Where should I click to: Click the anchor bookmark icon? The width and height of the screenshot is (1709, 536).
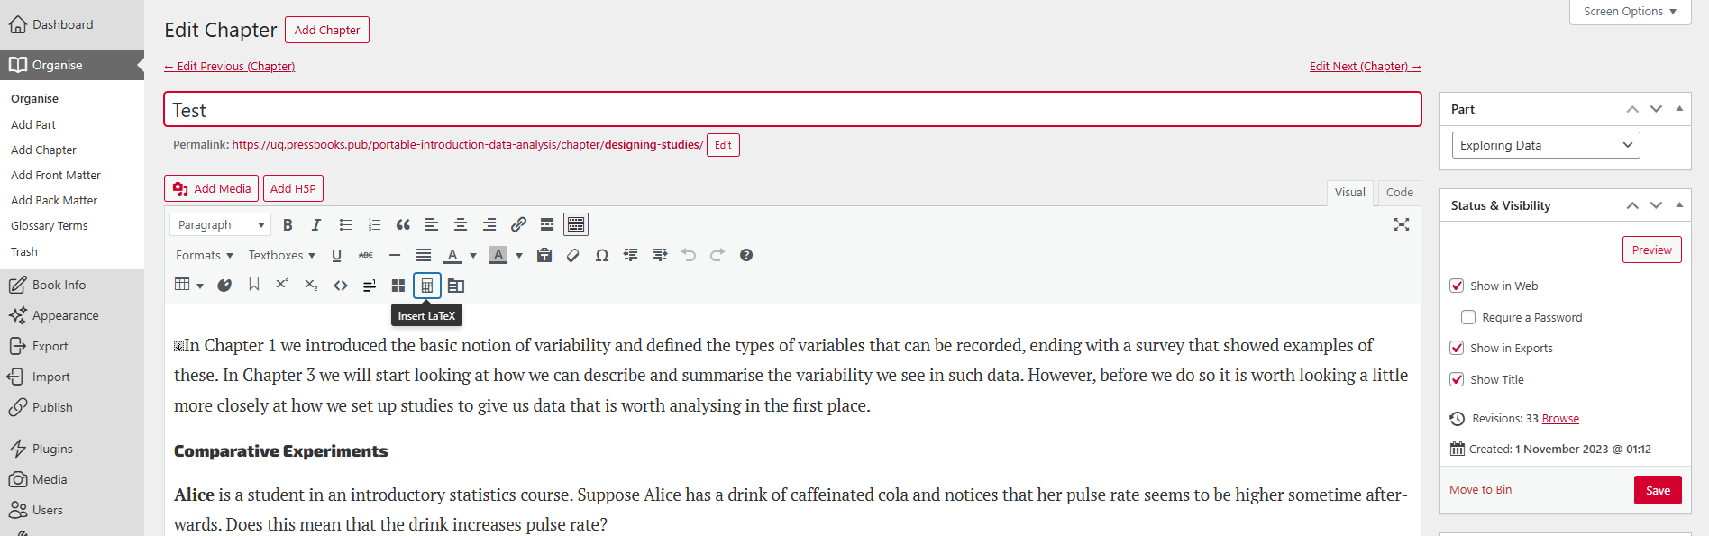(254, 285)
